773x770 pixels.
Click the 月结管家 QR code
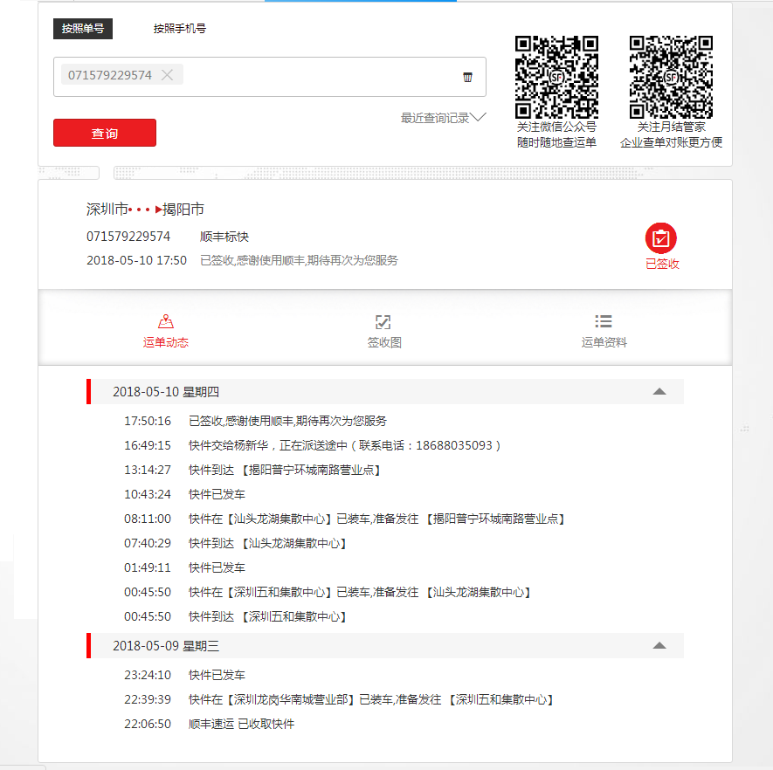[671, 77]
